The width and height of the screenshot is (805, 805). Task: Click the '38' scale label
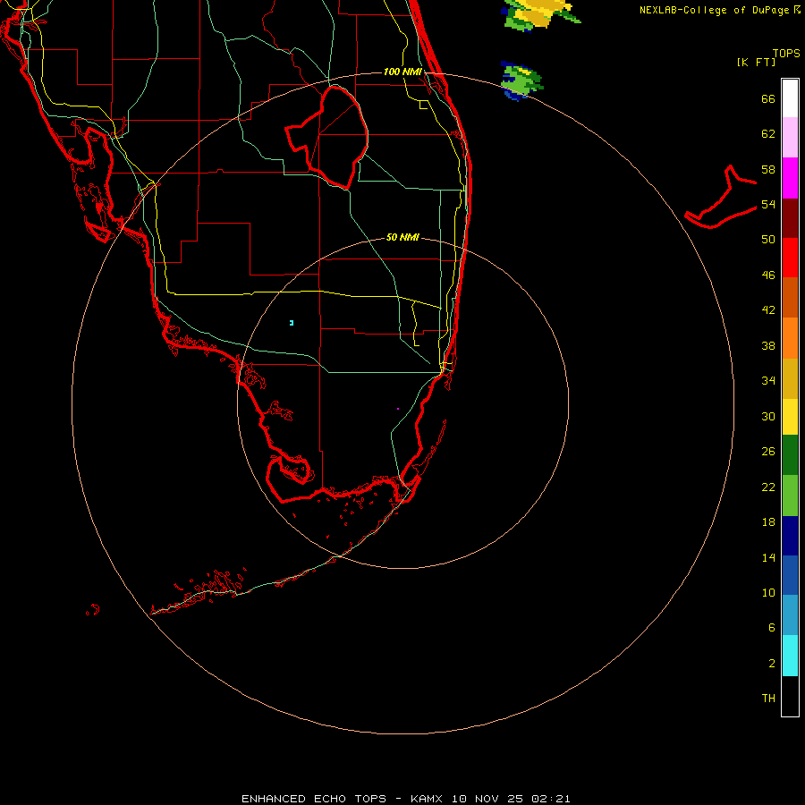coord(768,346)
